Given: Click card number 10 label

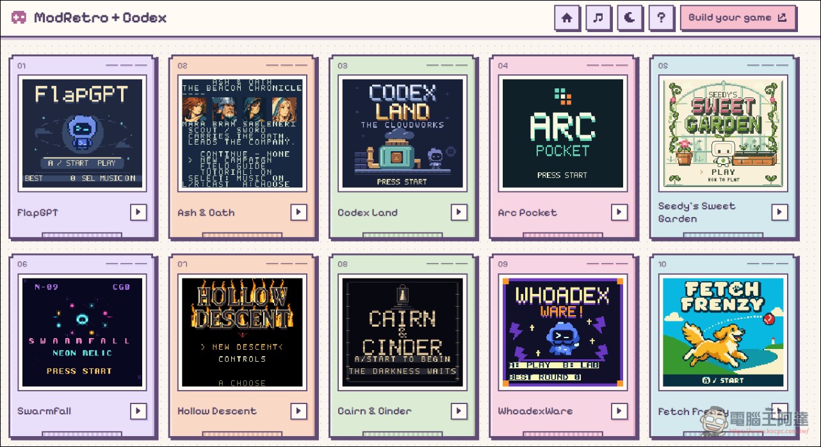Looking at the screenshot, I should pos(662,264).
